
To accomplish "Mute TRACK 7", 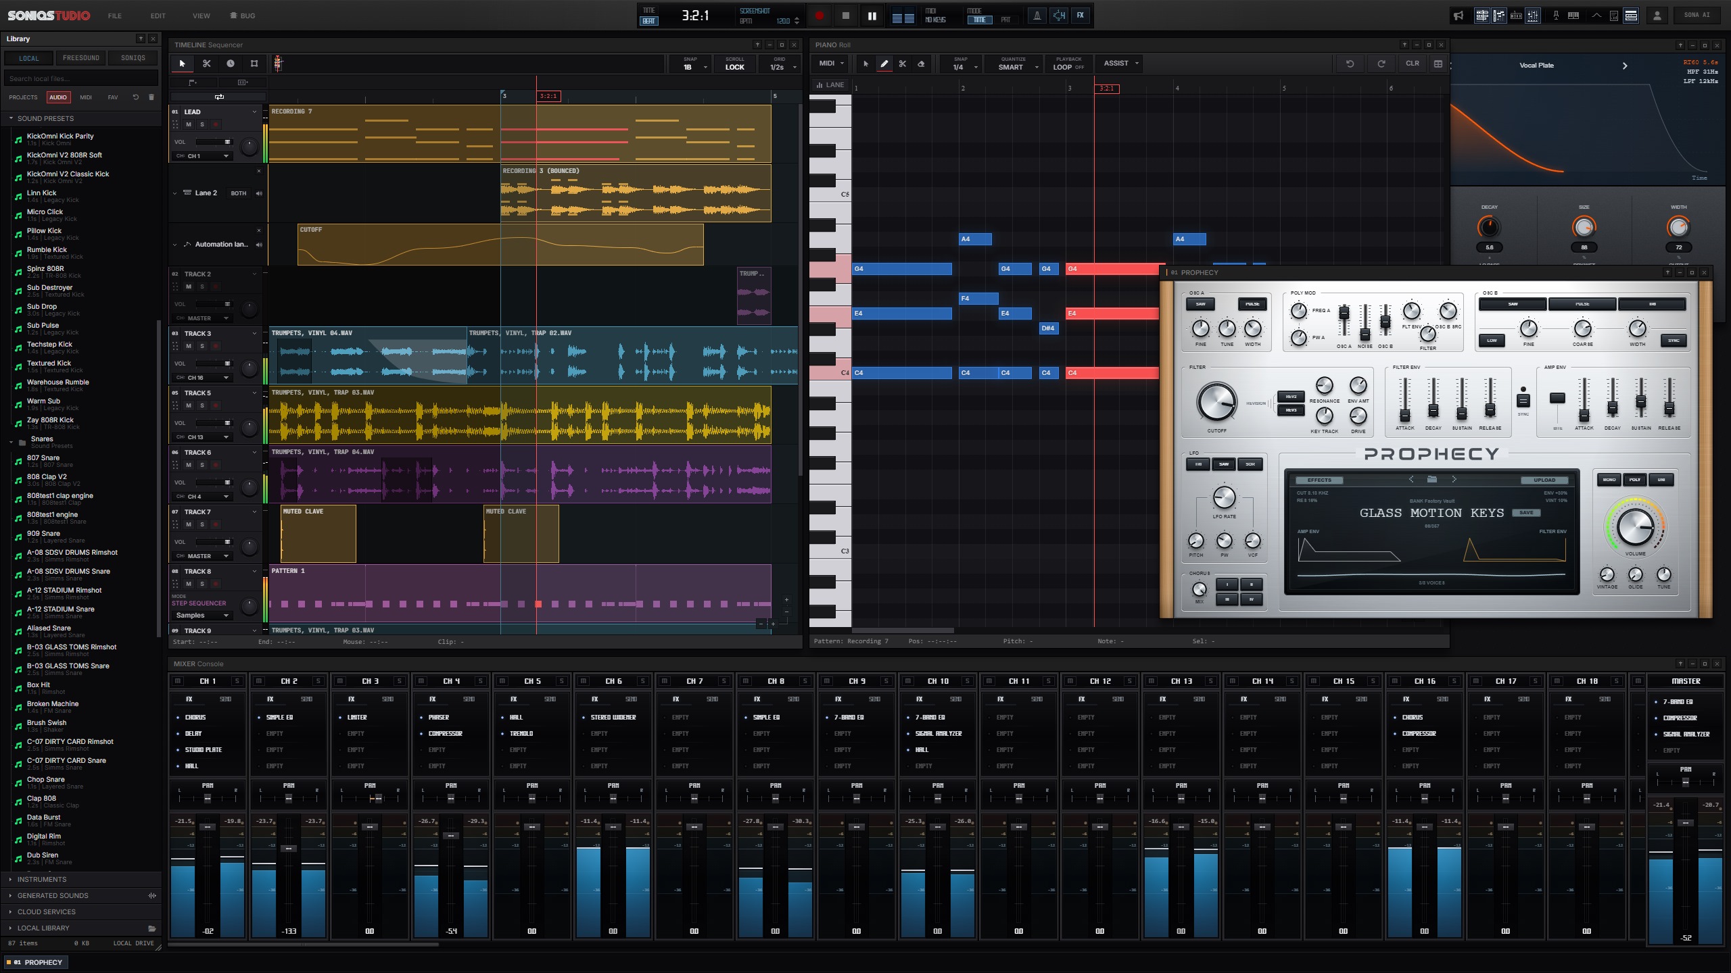I will coord(189,524).
